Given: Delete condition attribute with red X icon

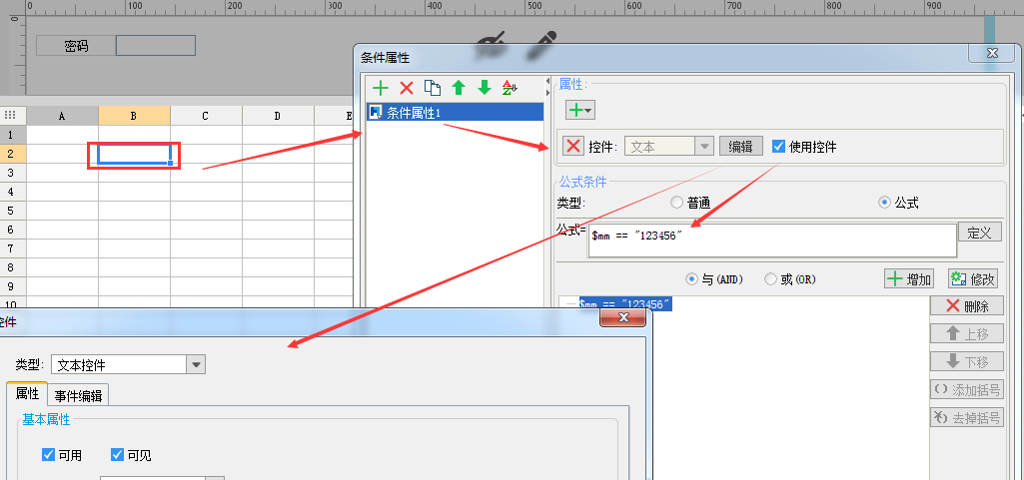Looking at the screenshot, I should coord(407,88).
